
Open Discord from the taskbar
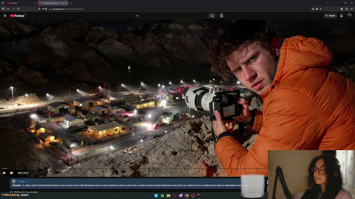[x=181, y=196]
